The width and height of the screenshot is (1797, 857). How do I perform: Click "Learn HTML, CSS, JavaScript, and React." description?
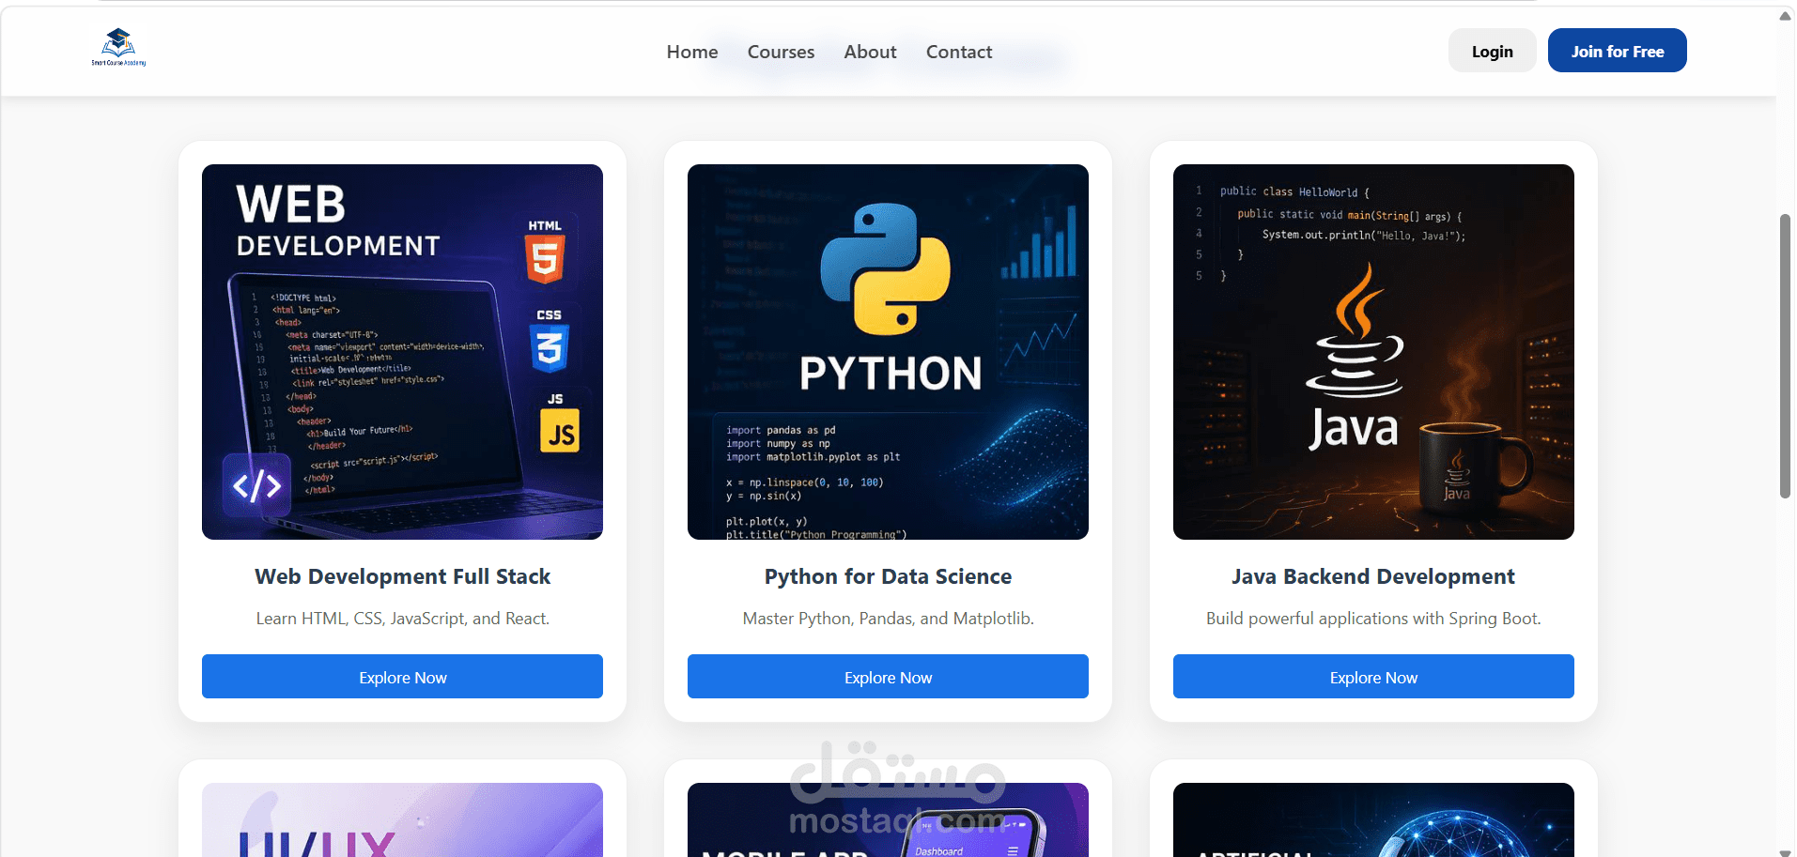(x=402, y=619)
